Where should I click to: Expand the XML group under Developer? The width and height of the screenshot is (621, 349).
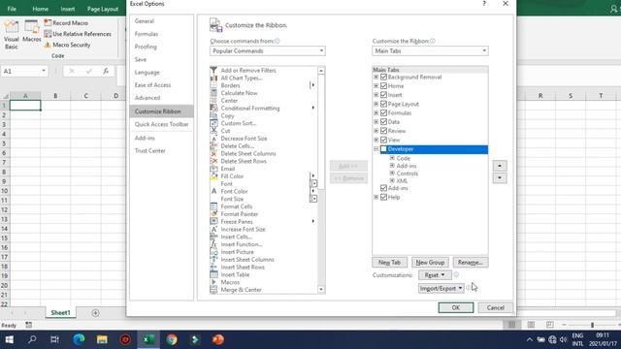point(392,181)
